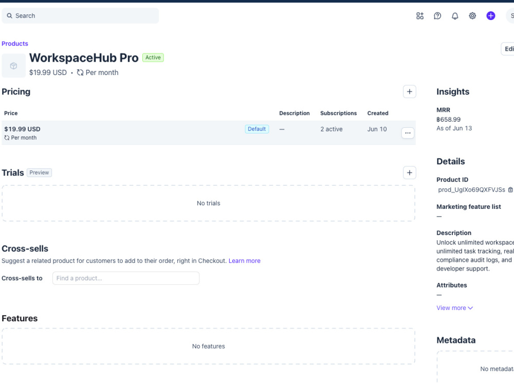Select the $19.99 USD price row

209,132
